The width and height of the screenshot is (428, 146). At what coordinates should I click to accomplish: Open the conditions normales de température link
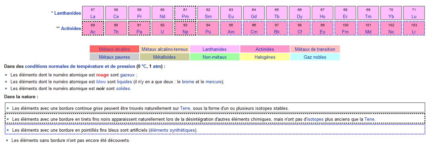click(x=80, y=66)
